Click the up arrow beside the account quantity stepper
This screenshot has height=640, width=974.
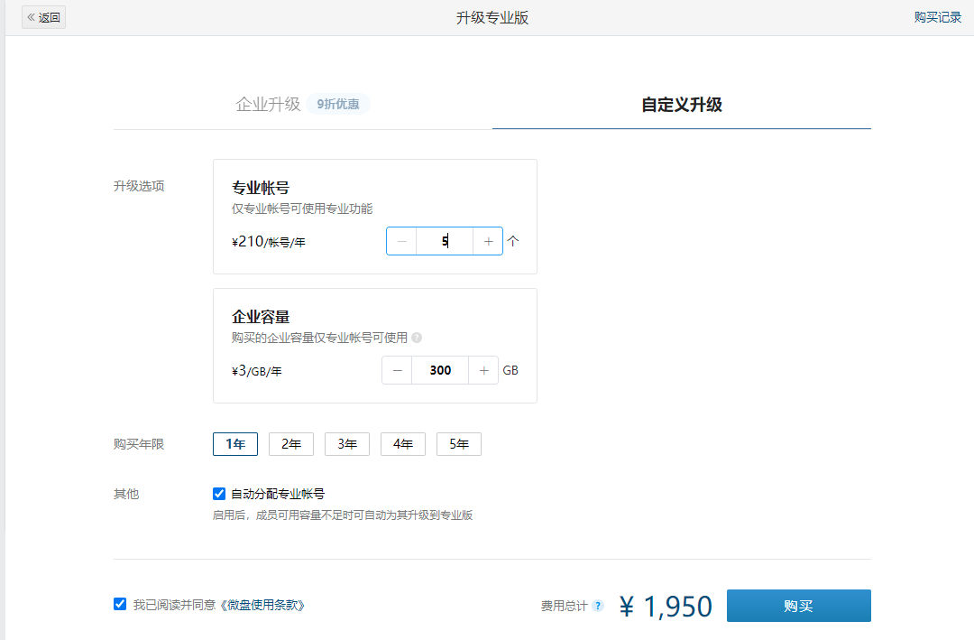512,240
